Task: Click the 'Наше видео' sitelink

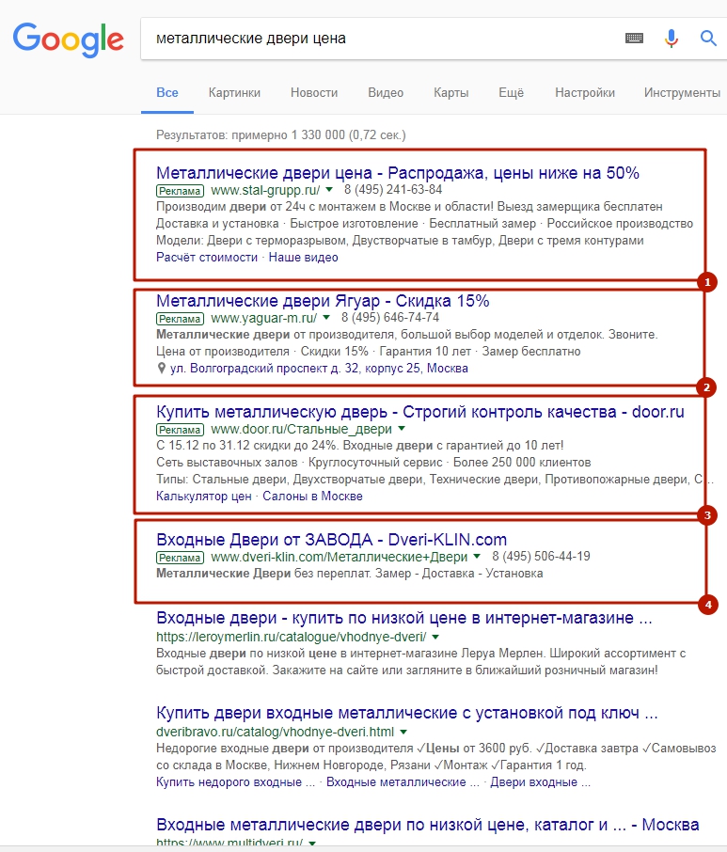Action: point(303,258)
